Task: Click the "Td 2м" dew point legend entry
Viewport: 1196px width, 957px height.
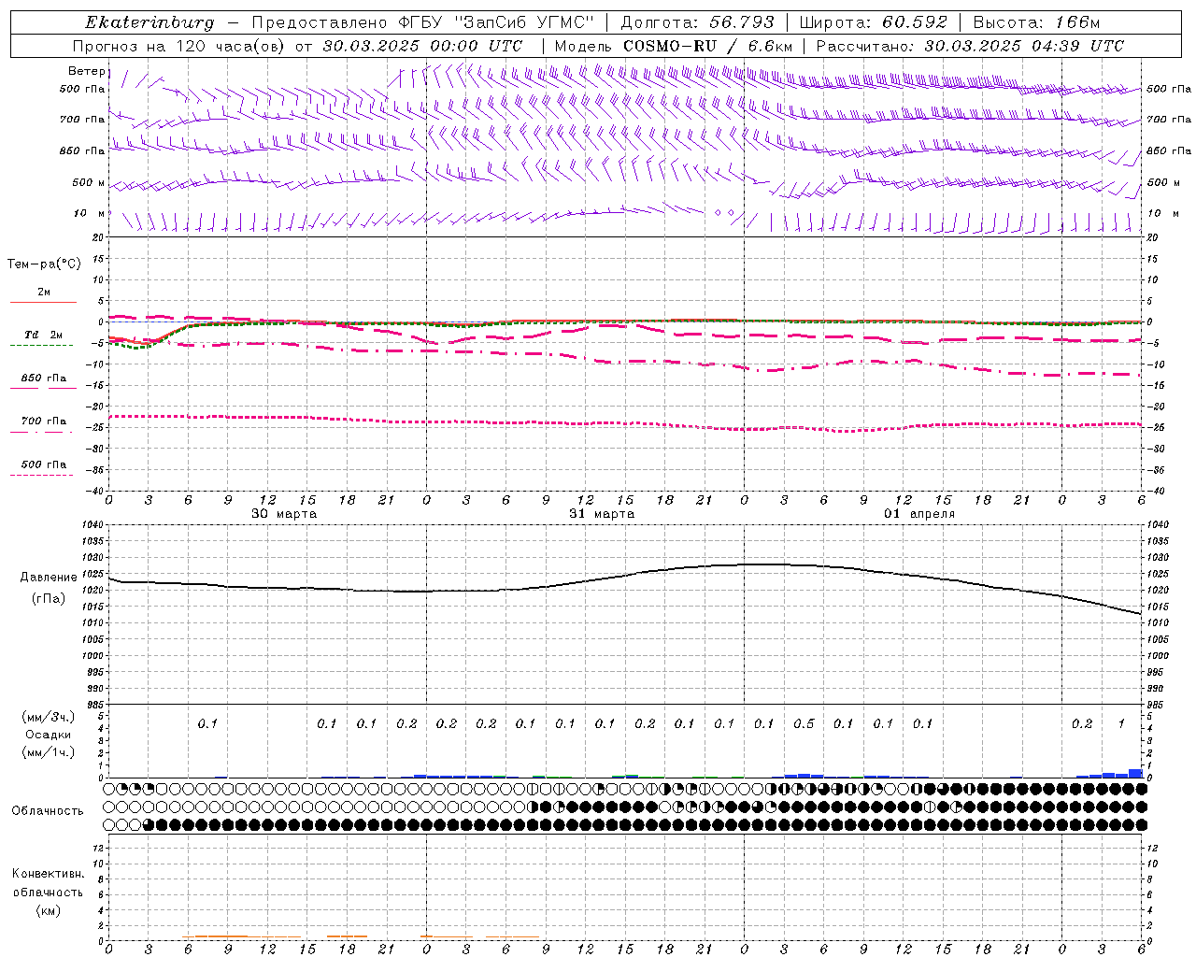Action: [43, 335]
